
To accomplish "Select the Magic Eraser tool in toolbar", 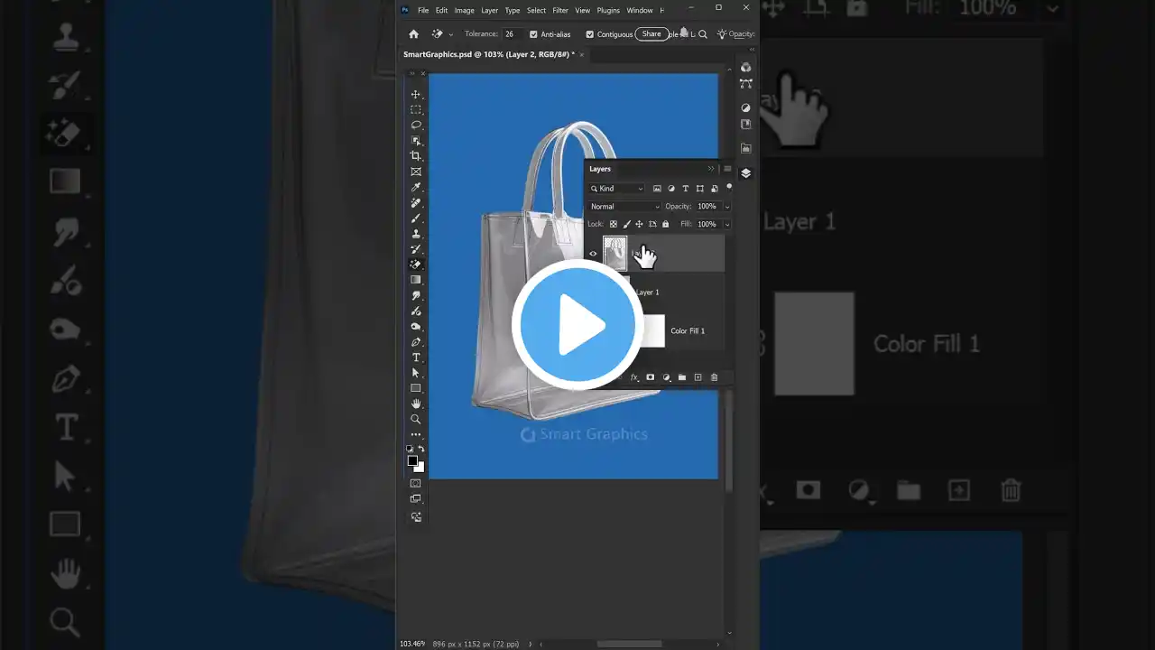I will [416, 265].
